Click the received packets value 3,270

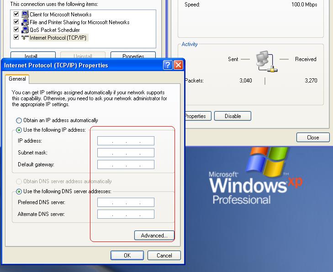tap(311, 81)
